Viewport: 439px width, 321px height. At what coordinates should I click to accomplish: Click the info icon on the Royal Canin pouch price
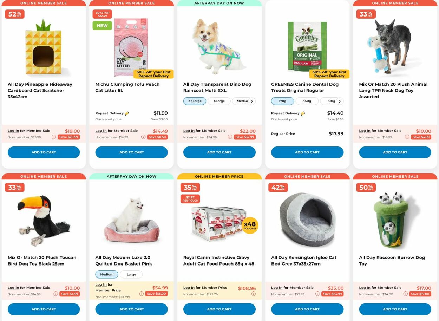(253, 294)
